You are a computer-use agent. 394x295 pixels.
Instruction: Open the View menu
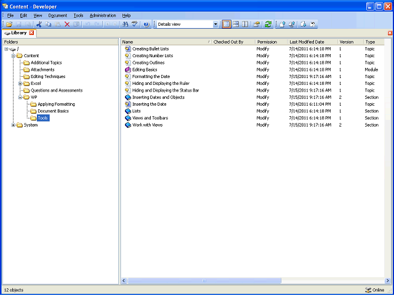38,15
